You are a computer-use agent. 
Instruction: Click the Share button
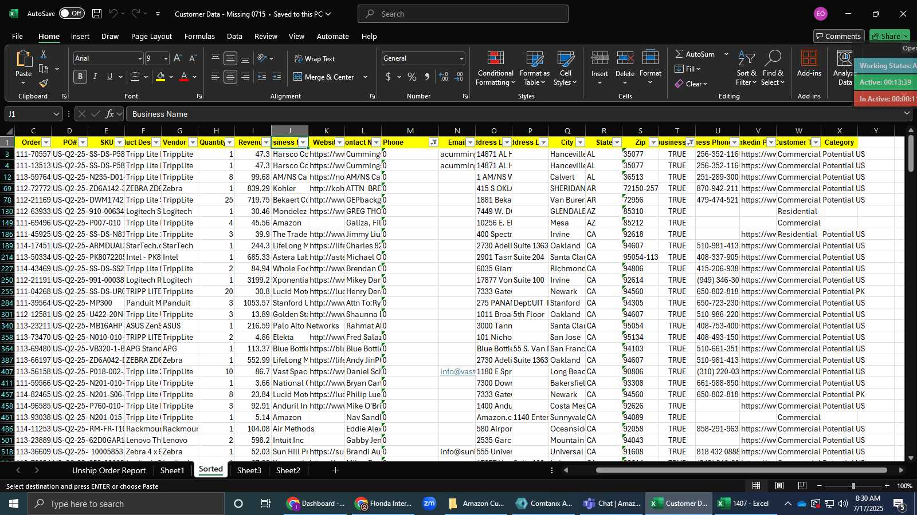pos(889,36)
